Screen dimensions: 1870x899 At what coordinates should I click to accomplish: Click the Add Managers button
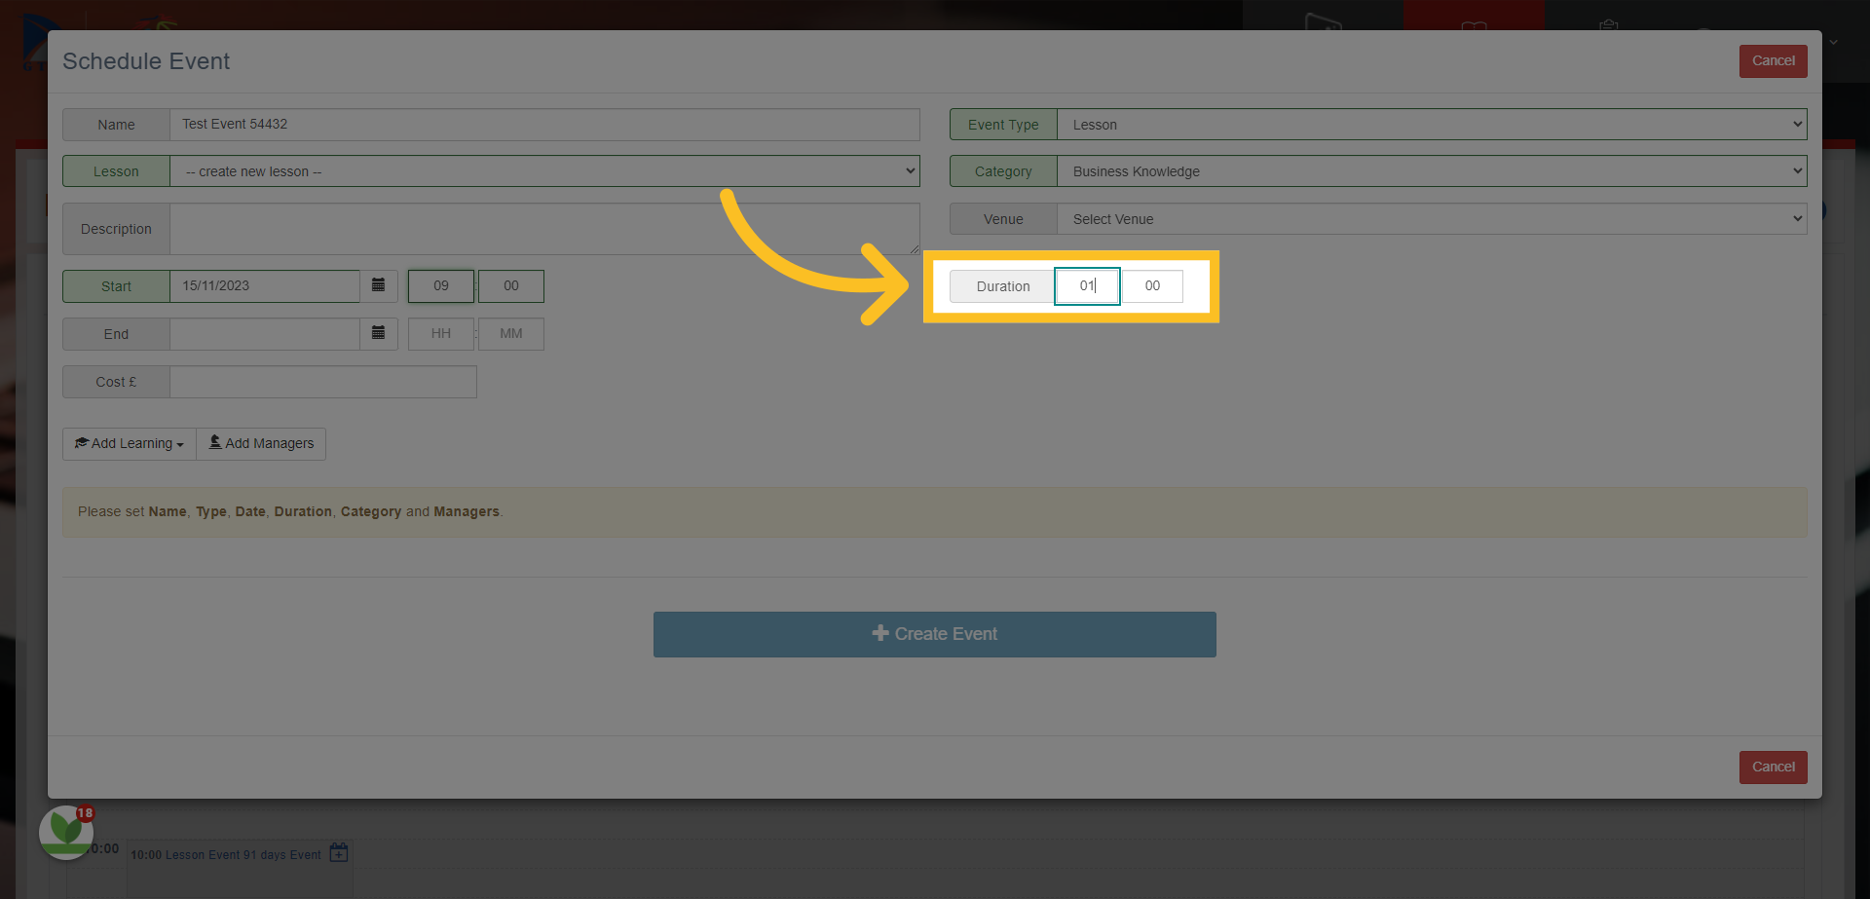(261, 443)
